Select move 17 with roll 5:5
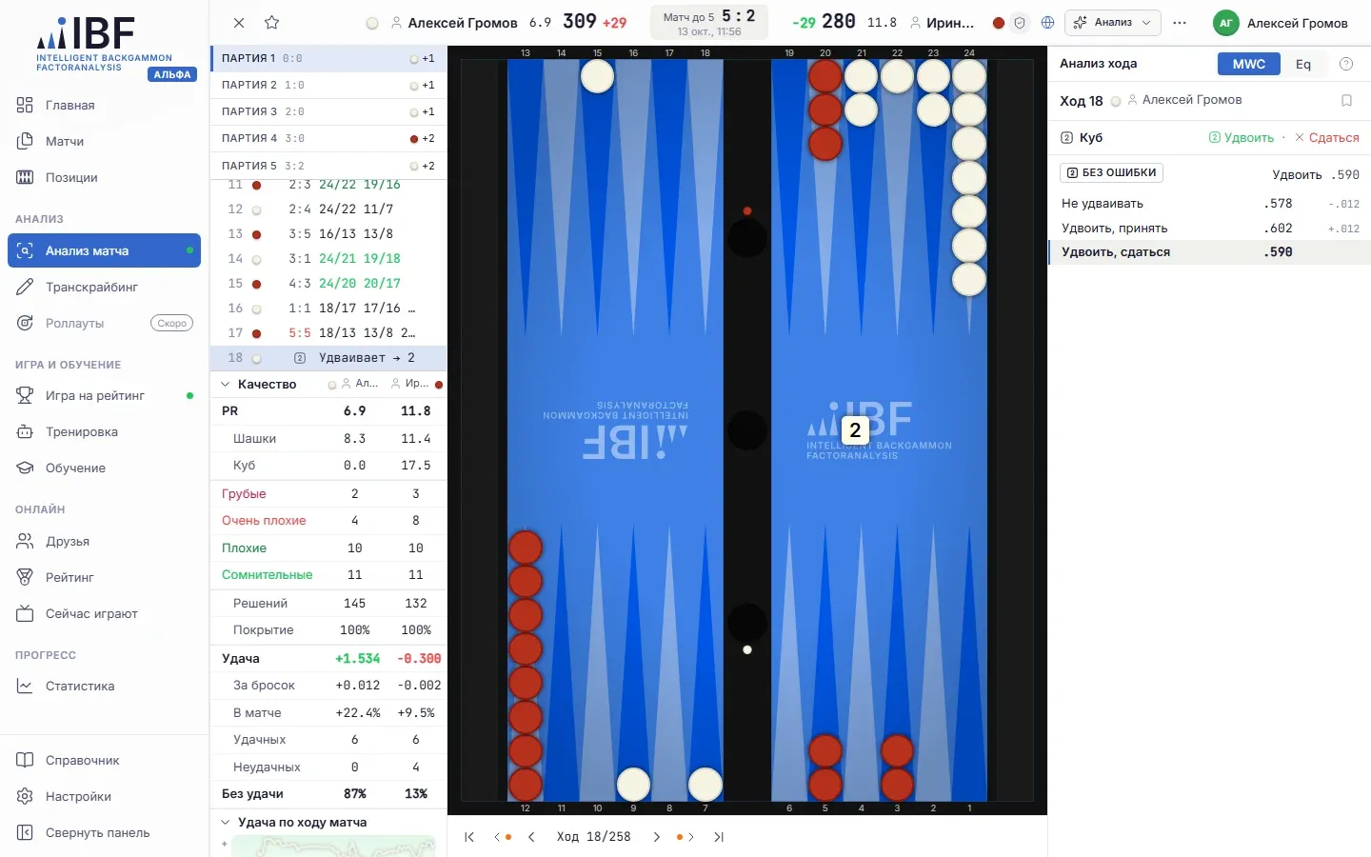Screen dimensions: 1371x857 tap(328, 333)
